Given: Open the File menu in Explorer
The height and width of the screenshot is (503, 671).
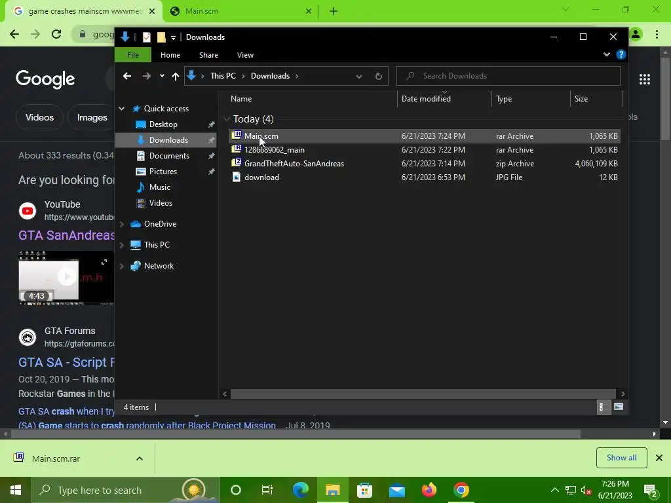Looking at the screenshot, I should 132,55.
